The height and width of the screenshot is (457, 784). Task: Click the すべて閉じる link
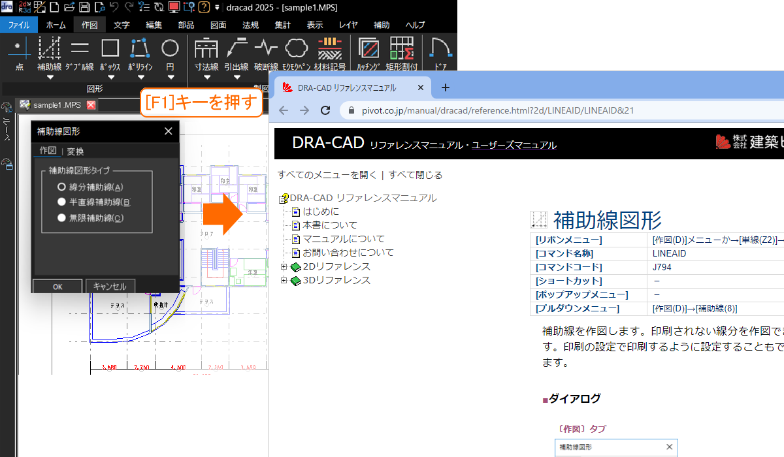pos(416,175)
